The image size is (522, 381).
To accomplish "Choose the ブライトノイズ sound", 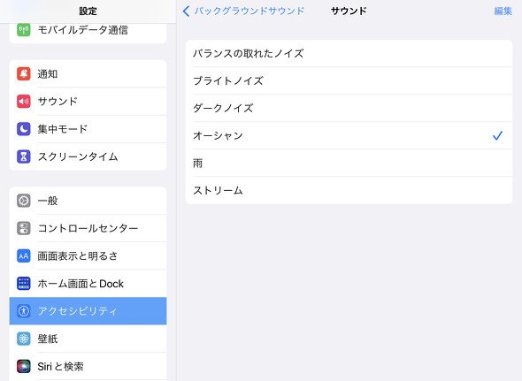I will click(x=349, y=80).
